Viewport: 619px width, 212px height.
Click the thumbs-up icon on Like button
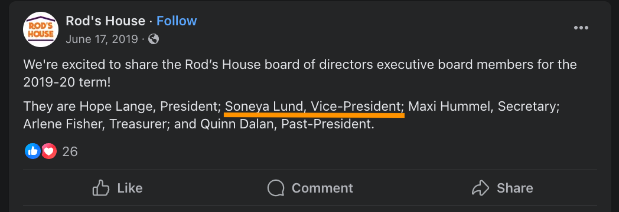click(x=100, y=188)
